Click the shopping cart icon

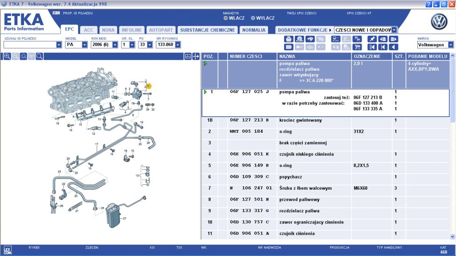point(357,47)
